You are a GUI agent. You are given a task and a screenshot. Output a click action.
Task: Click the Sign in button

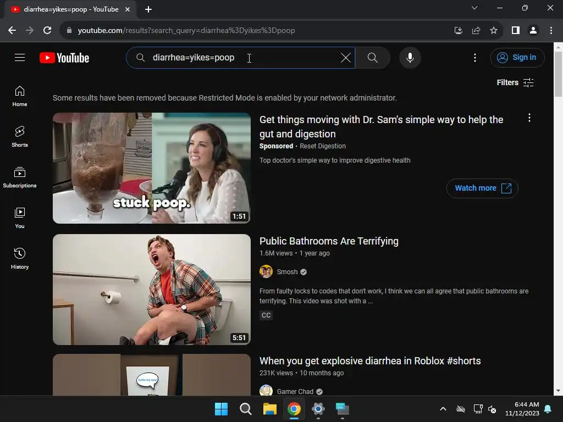517,57
